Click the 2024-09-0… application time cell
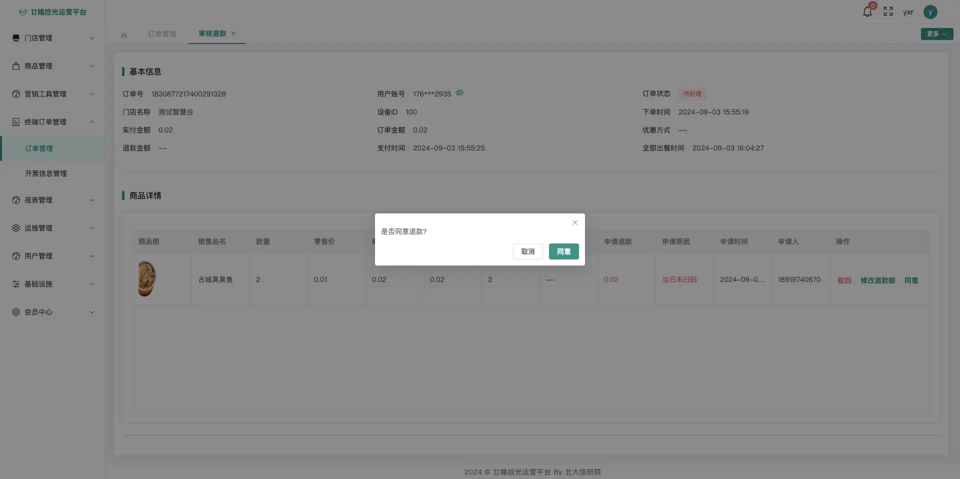The width and height of the screenshot is (960, 479). [742, 279]
